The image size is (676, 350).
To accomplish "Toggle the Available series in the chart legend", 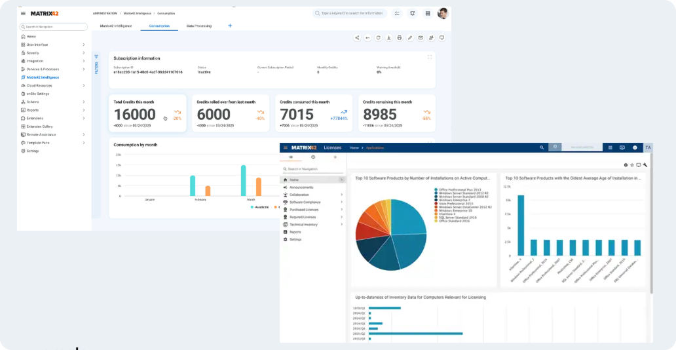I will (x=260, y=206).
